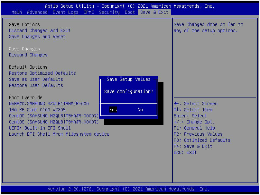Image resolution: width=260 pixels, height=195 pixels.
Task: Click the 'ESC: Exit' hint
Action: pyautogui.click(x=185, y=152)
